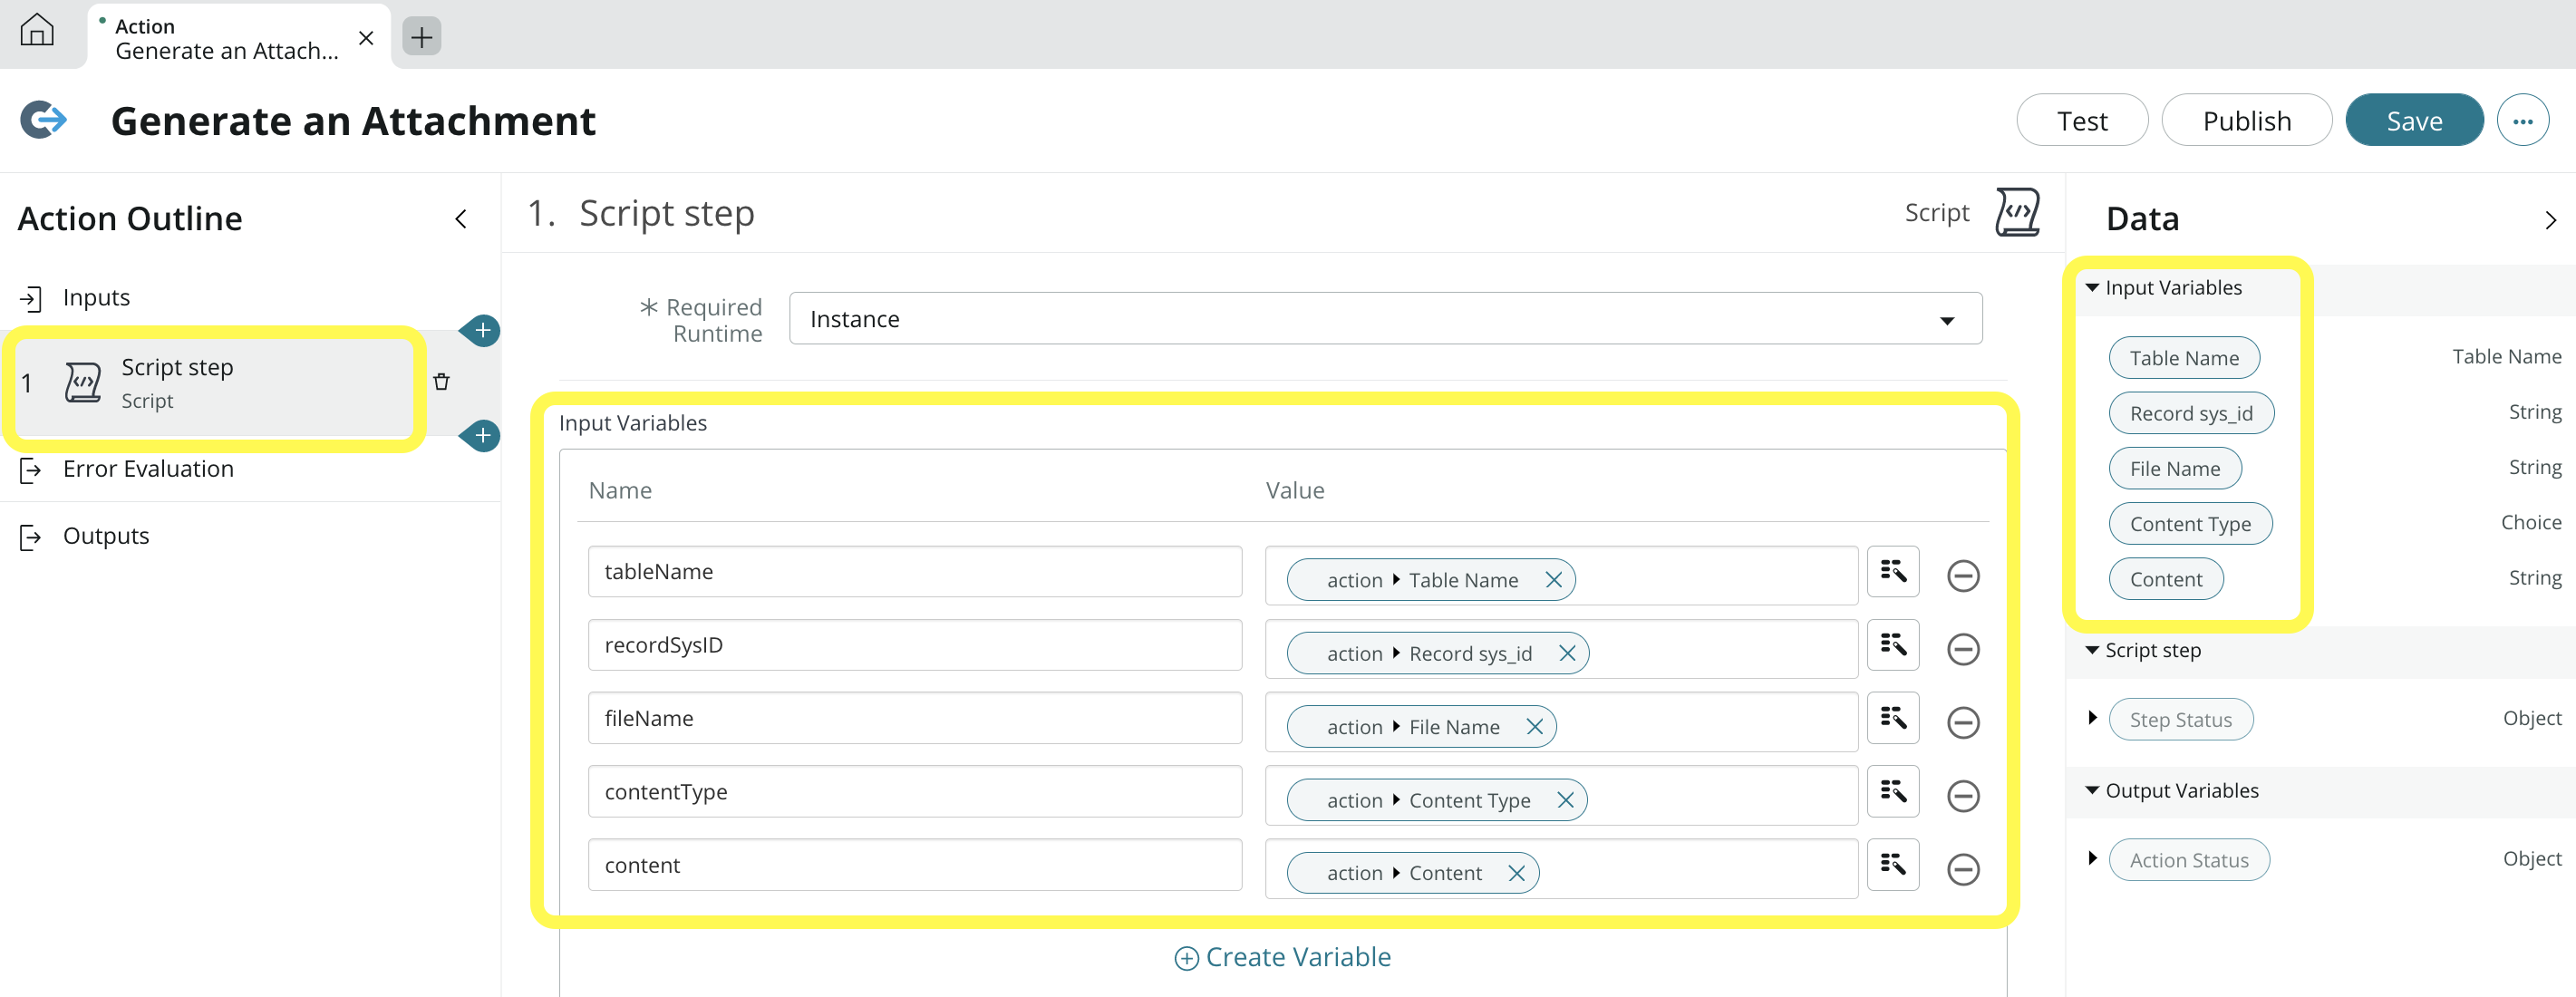Add step above Script step

482,330
